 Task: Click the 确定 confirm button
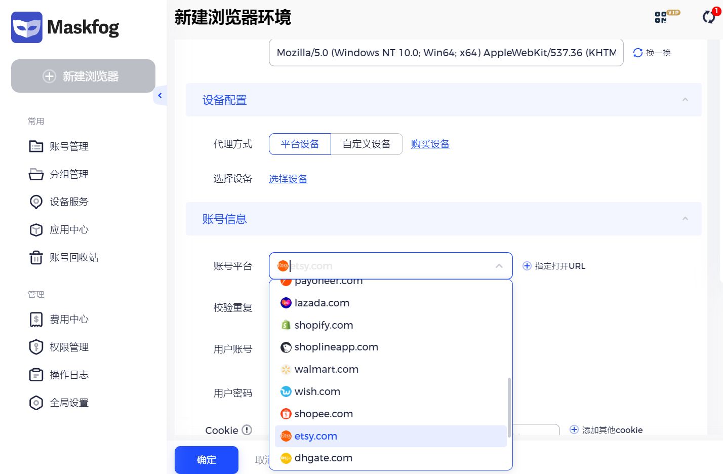coord(207,460)
